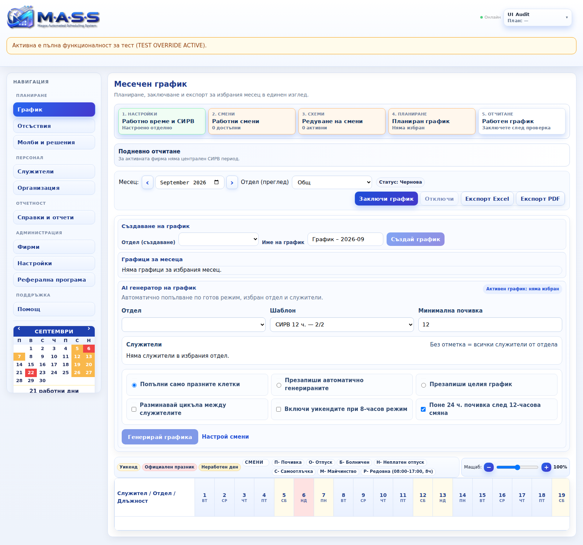Click the MASS logo in the header
The width and height of the screenshot is (583, 545).
click(x=54, y=17)
